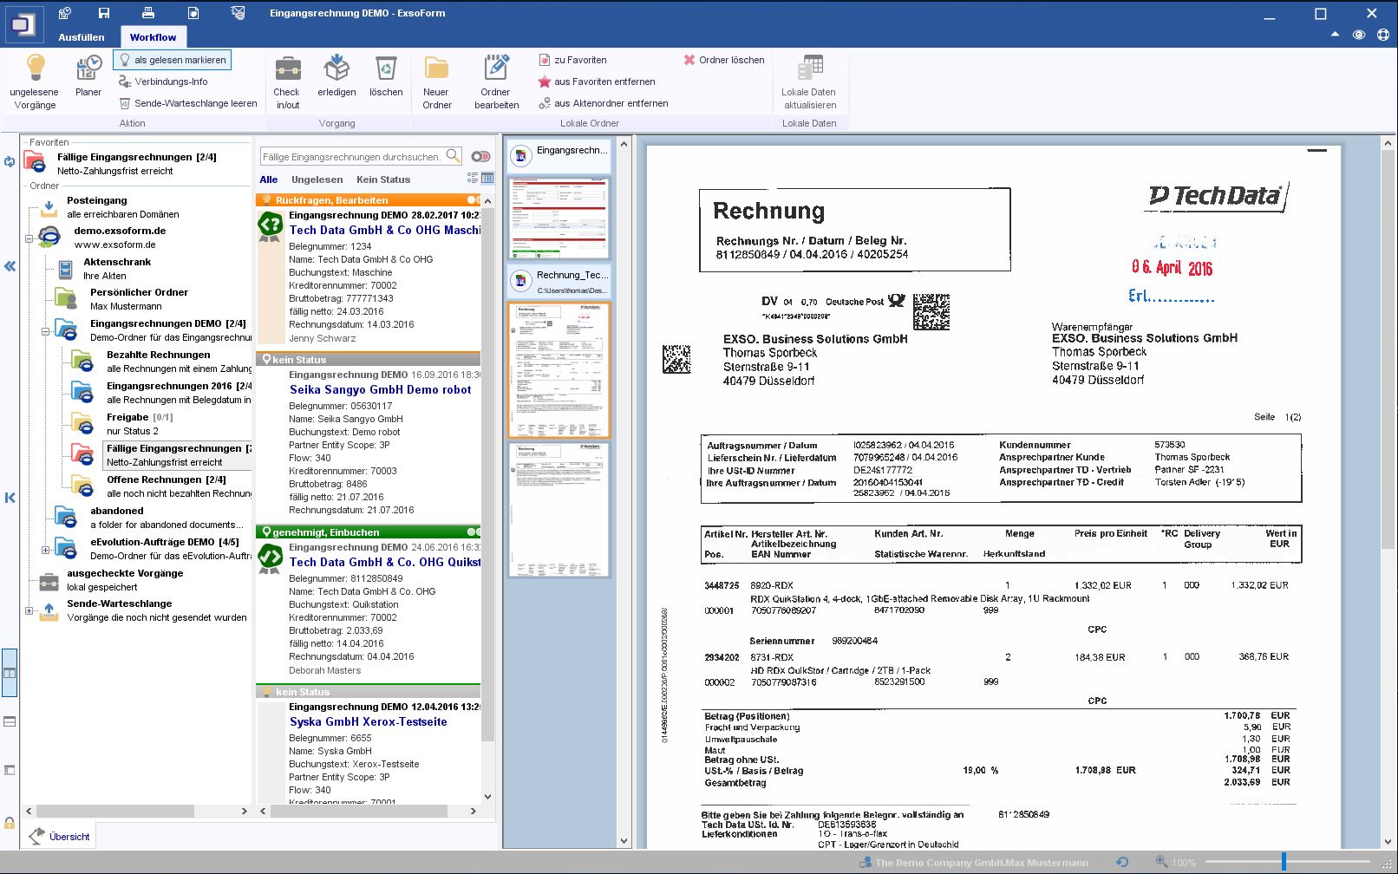Click Ordner bearbeiten notepad icon
Image resolution: width=1398 pixels, height=874 pixels.
(496, 68)
